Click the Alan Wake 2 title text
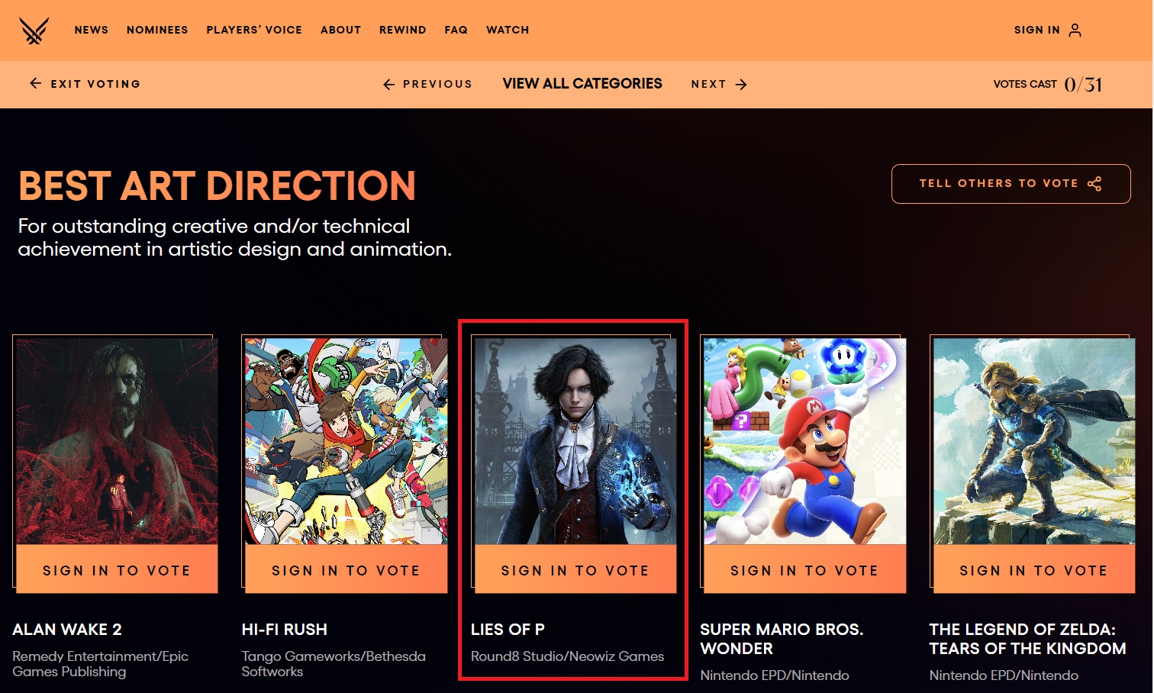Screen dimensions: 1154x693 coord(67,630)
